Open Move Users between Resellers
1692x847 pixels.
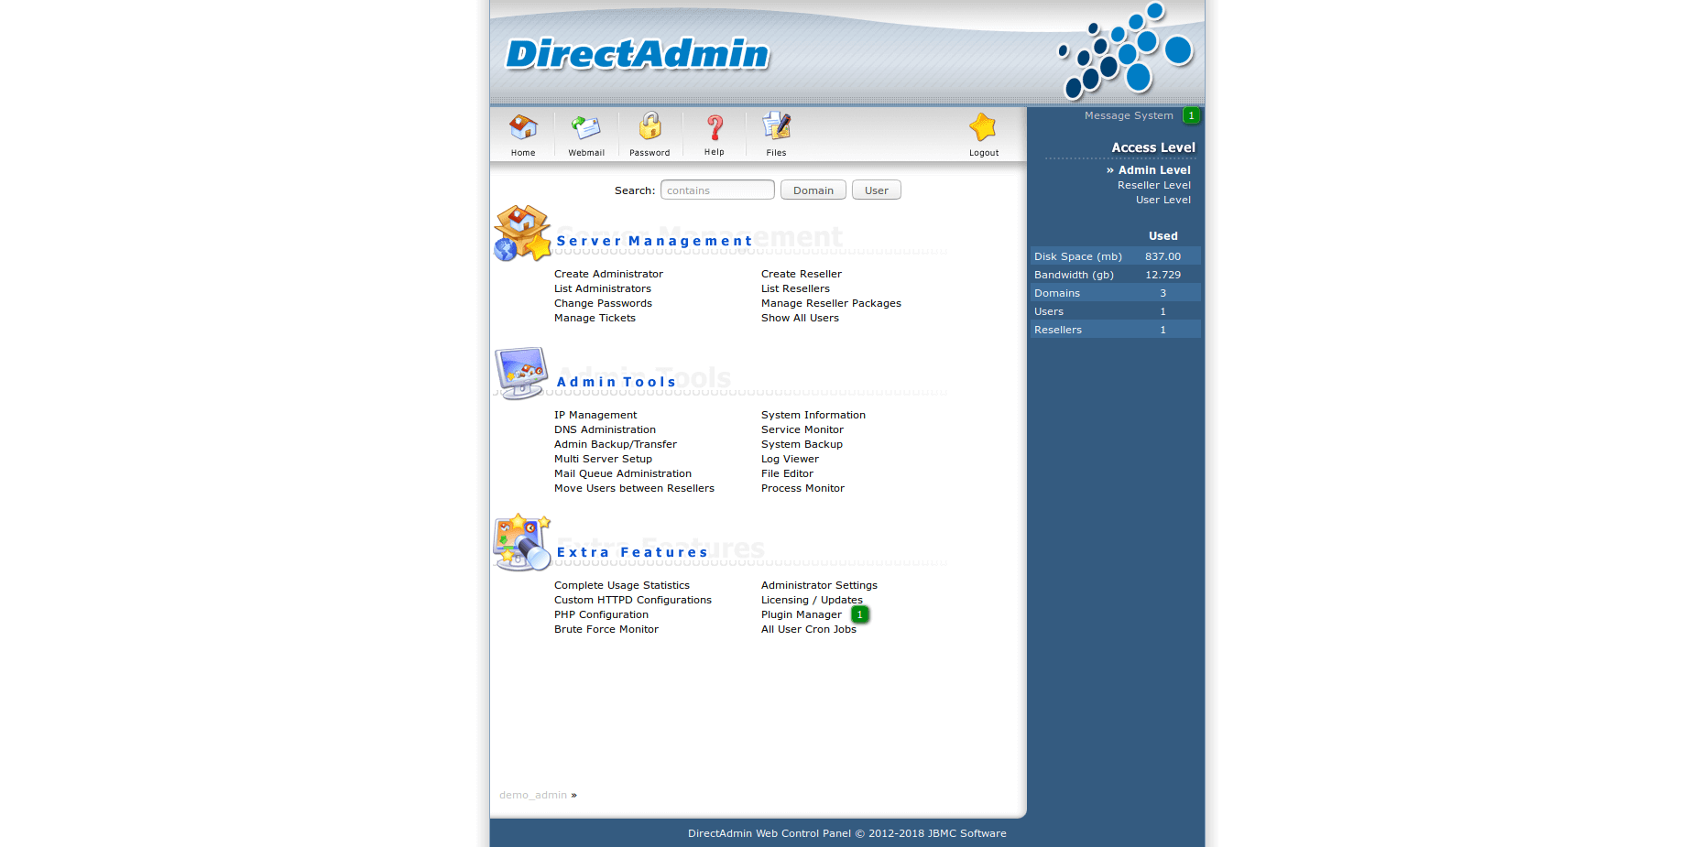click(634, 488)
